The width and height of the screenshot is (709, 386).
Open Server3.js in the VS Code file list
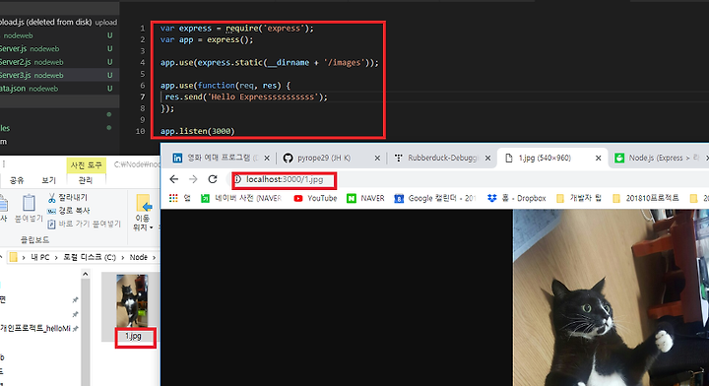pos(59,75)
